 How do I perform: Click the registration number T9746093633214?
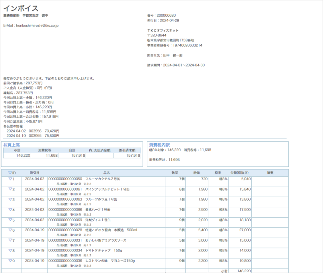pyautogui.click(x=188, y=45)
